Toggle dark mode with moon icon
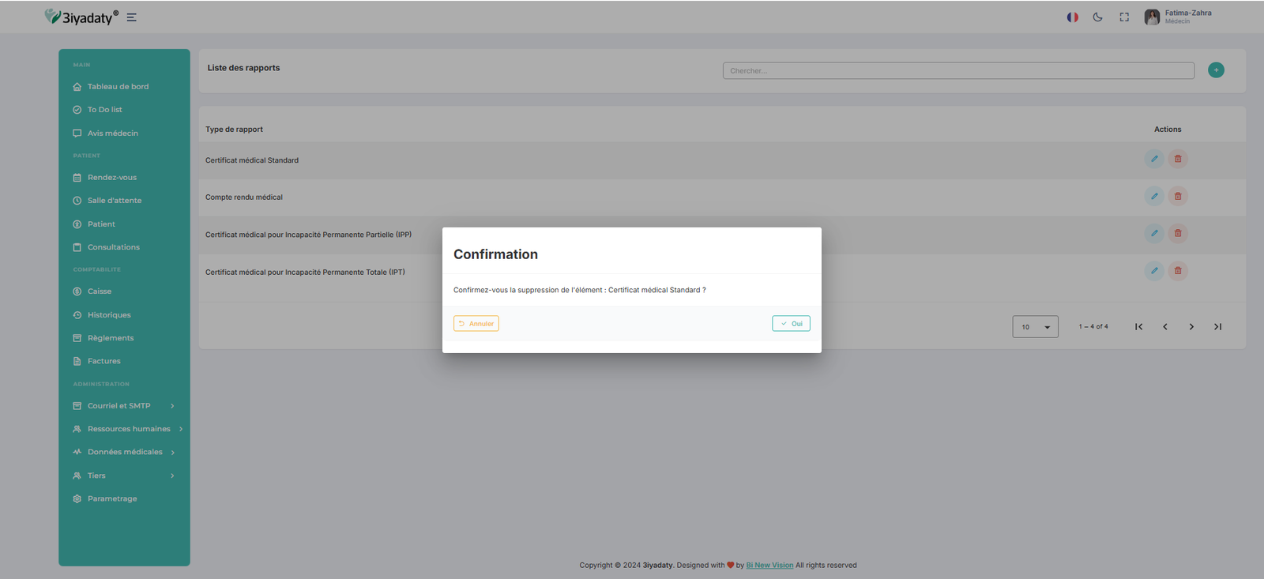The image size is (1264, 579). 1097,17
